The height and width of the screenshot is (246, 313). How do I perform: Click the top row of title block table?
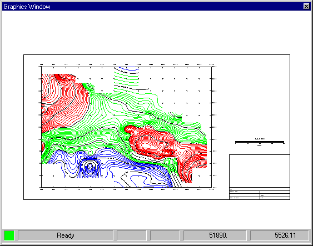260,189
